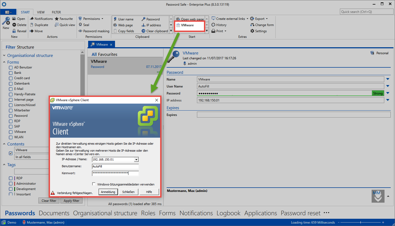Open web page from Start group

[190, 19]
